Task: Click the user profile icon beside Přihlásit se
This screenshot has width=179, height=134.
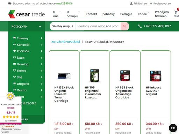Action: click(131, 3)
